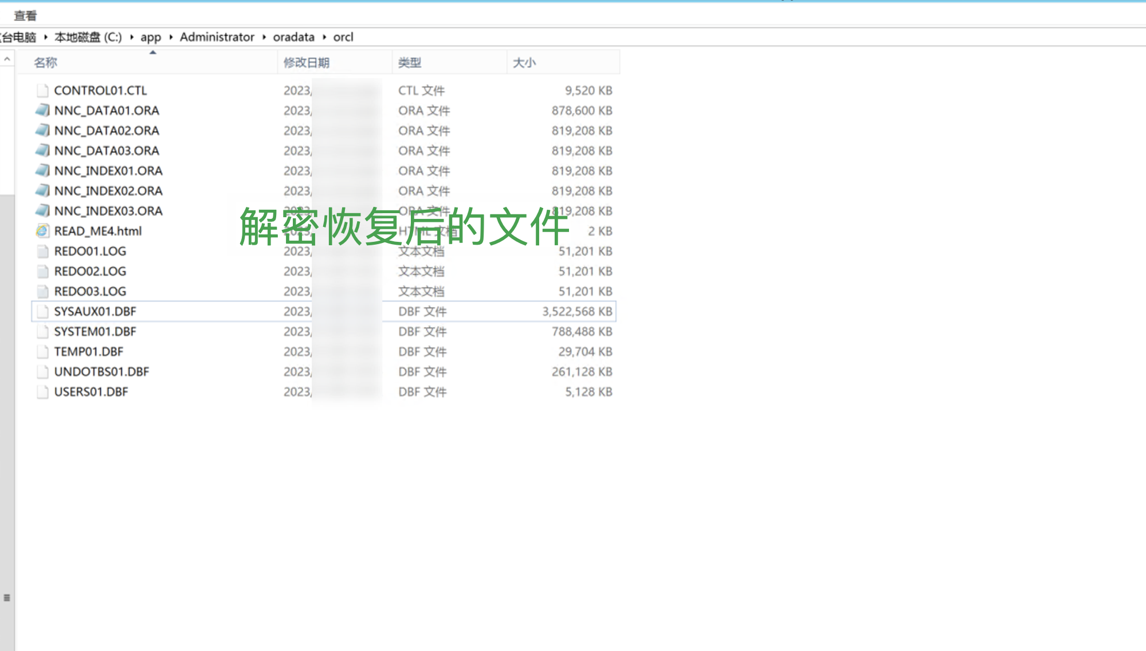Open the 查看 ribbon tab
Image resolution: width=1146 pixels, height=651 pixels.
[x=25, y=15]
